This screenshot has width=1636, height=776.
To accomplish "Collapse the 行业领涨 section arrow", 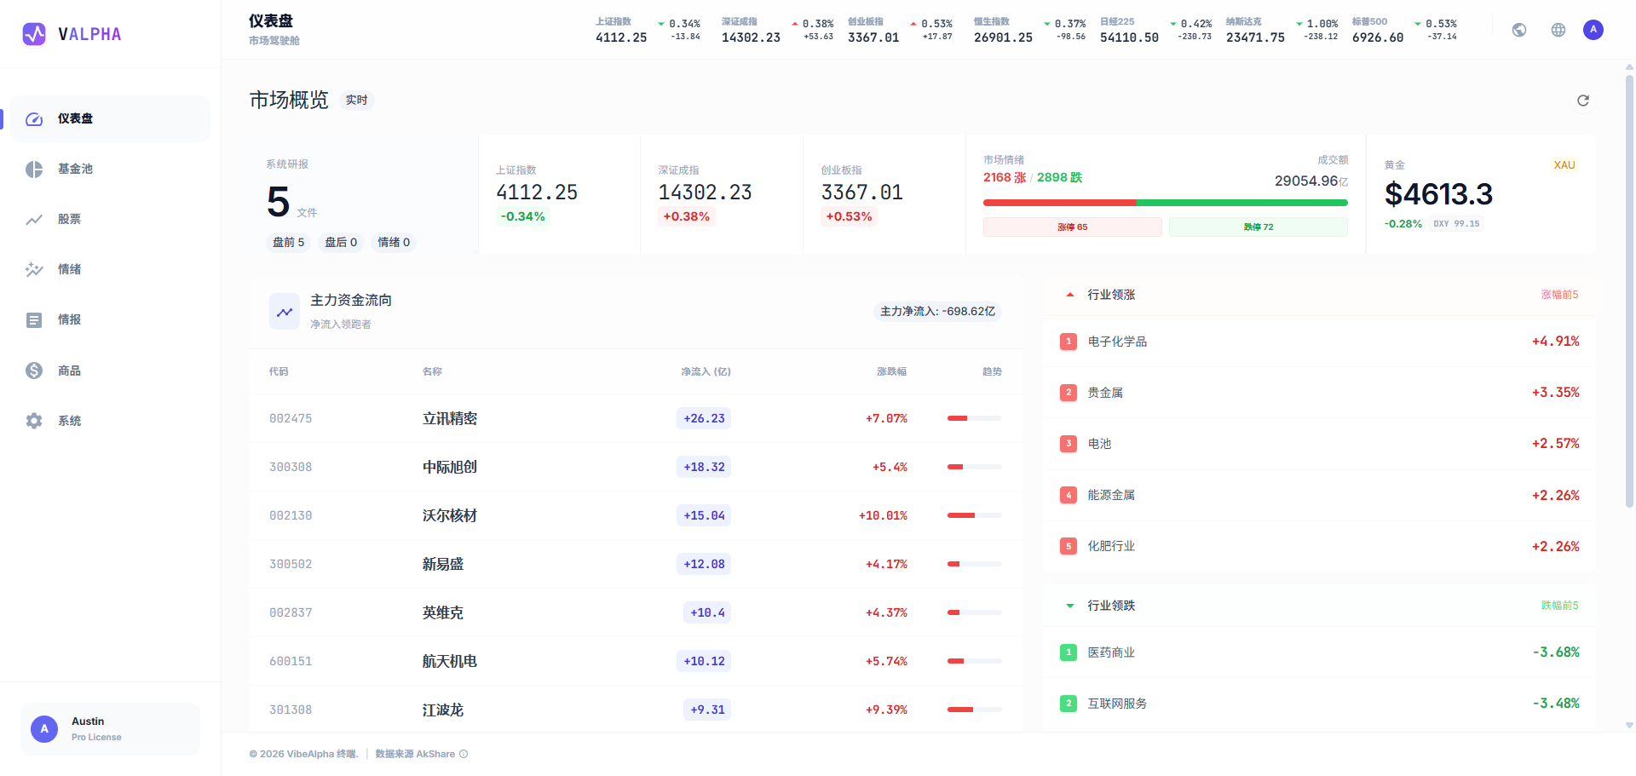I will tap(1070, 295).
